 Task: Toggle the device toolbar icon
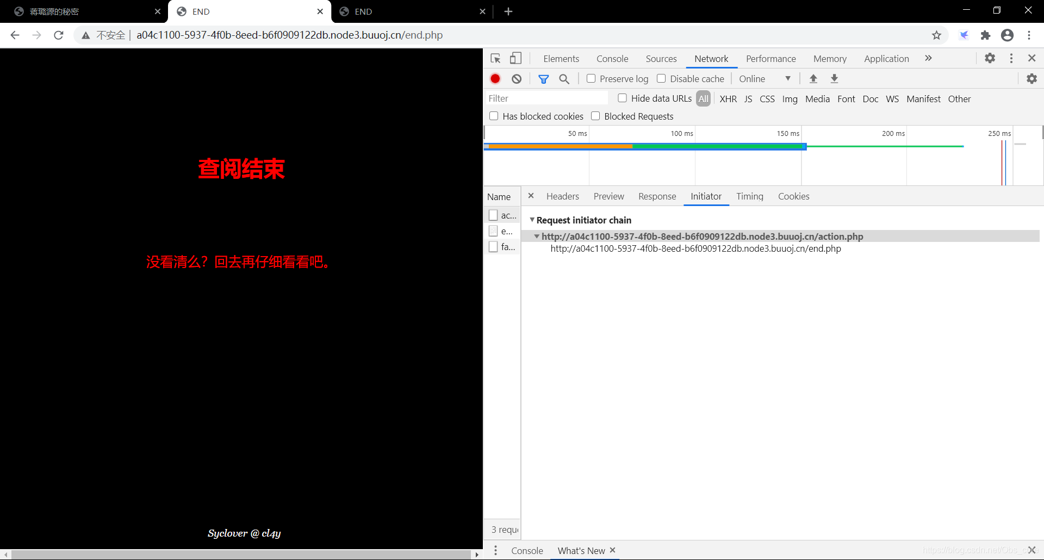pos(515,58)
